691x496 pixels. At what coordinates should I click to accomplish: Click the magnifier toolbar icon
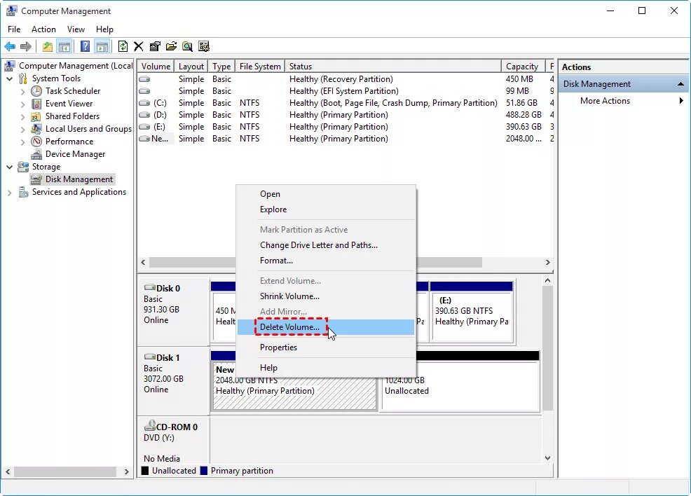pyautogui.click(x=187, y=46)
